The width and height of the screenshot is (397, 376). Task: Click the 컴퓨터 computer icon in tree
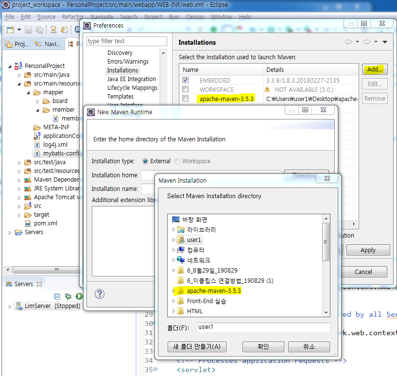(x=181, y=250)
